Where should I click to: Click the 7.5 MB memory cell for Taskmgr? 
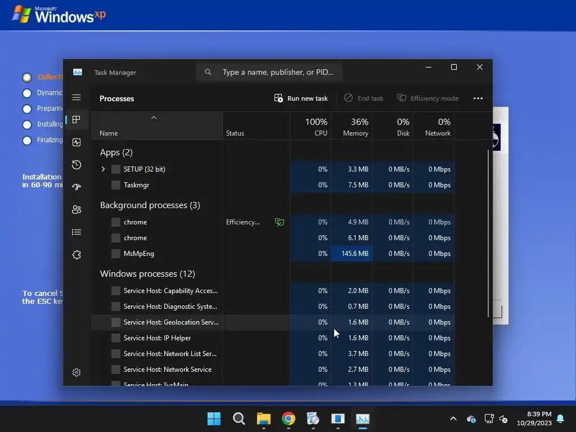tap(352, 184)
